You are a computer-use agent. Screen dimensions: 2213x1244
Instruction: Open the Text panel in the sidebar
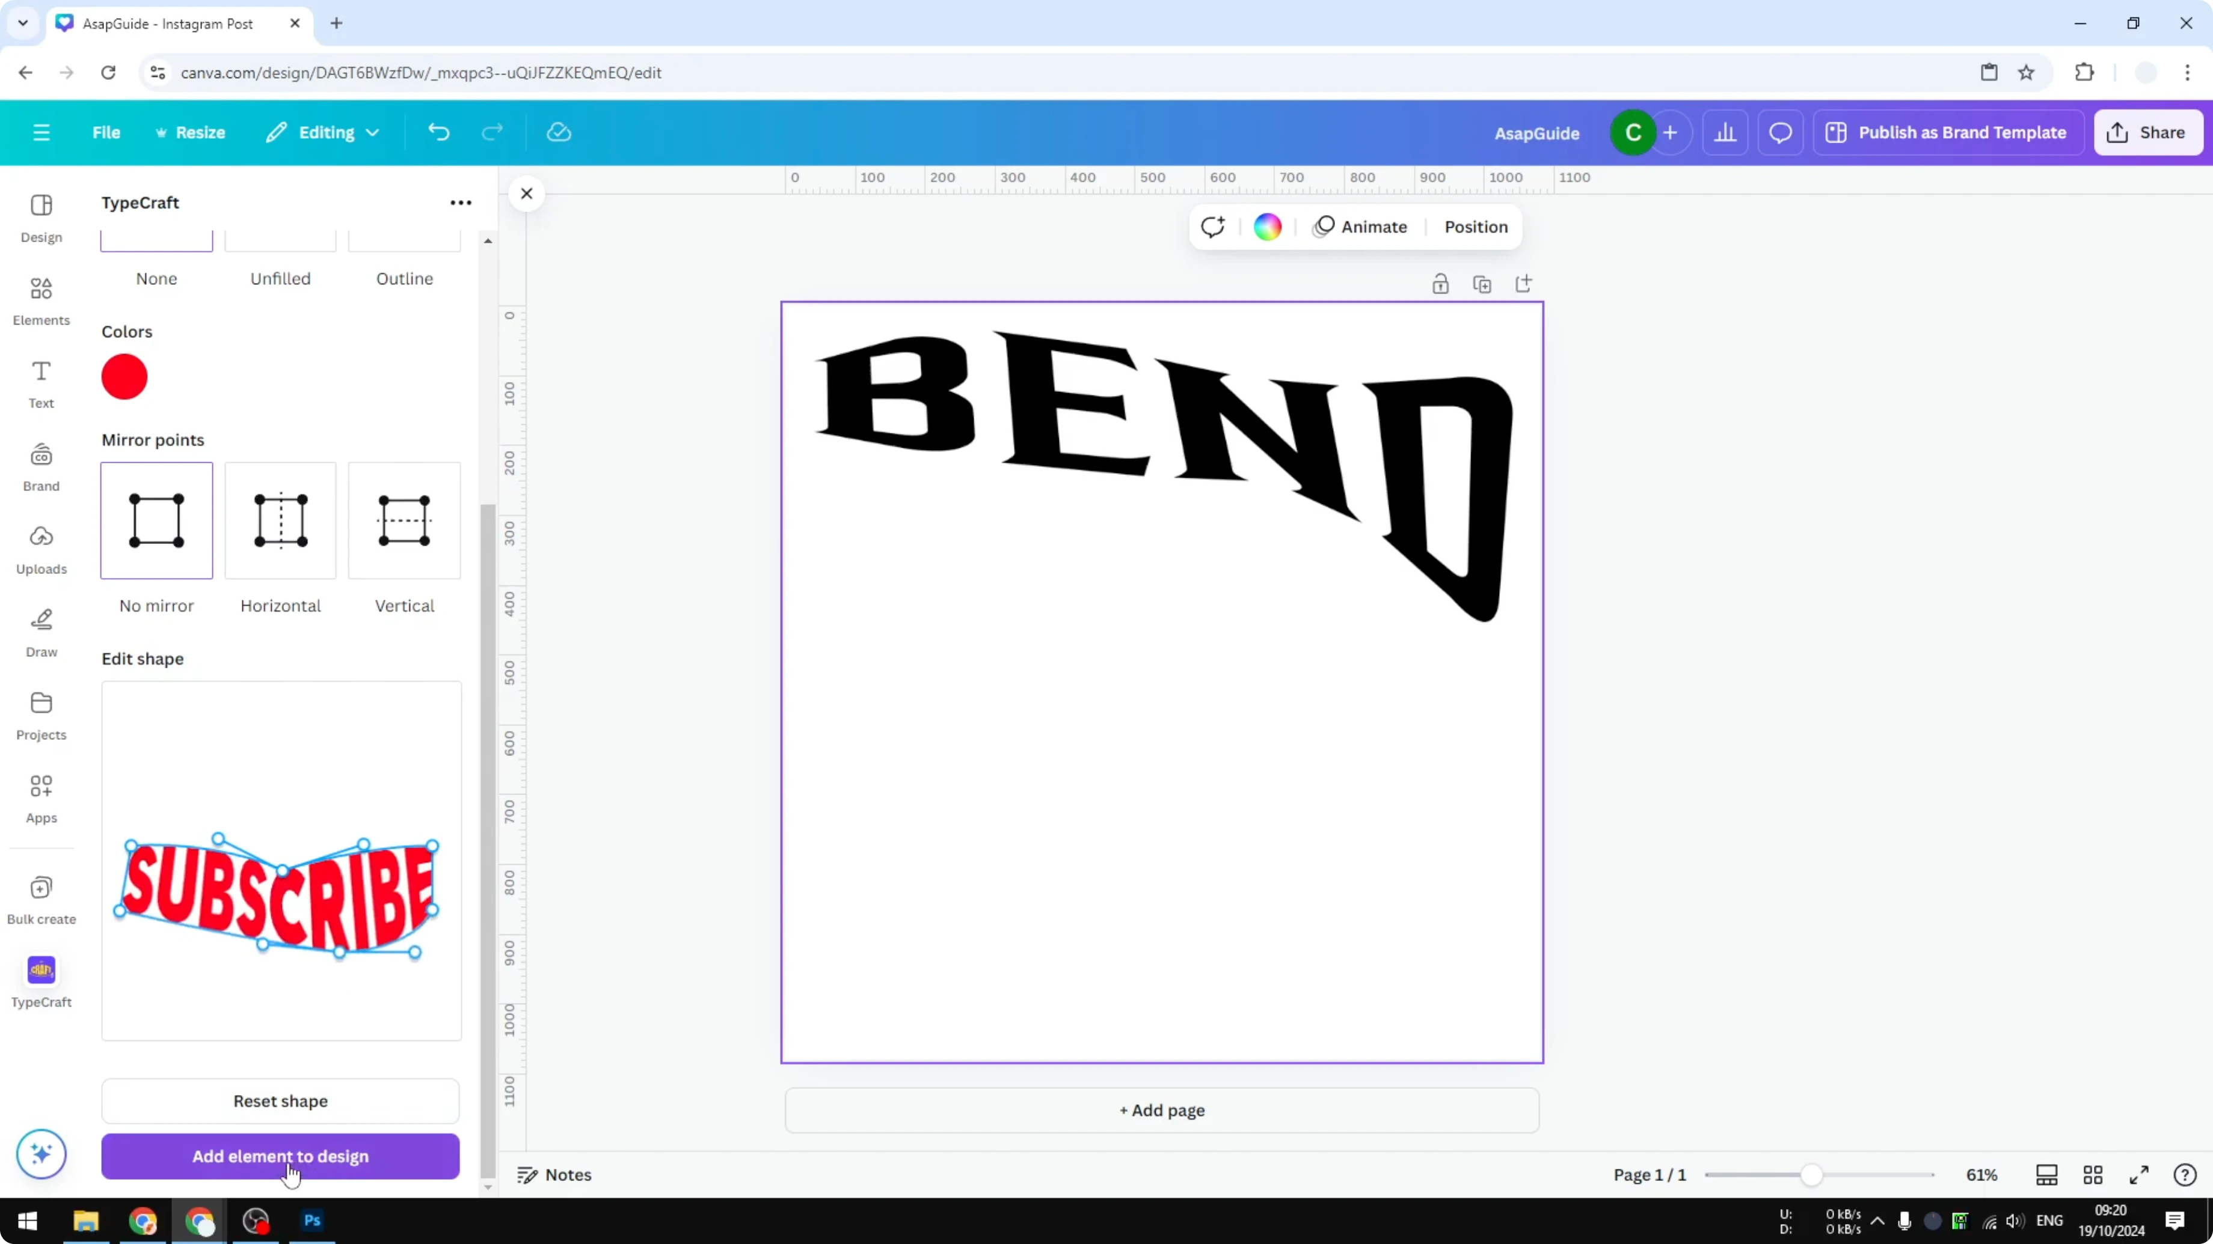point(40,384)
